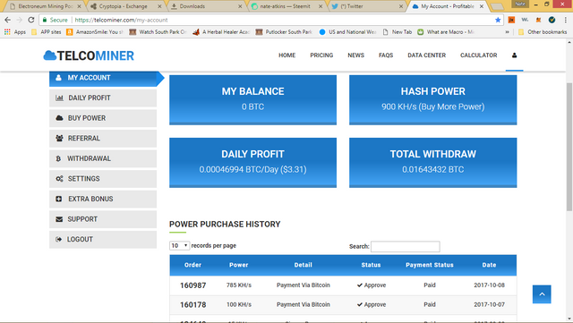
Task: Open AmazonSmile bookmark
Action: tap(94, 32)
